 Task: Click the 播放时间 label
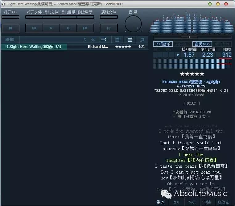[x=189, y=49]
